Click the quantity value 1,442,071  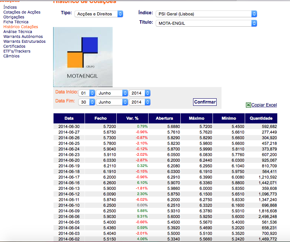click(x=268, y=183)
